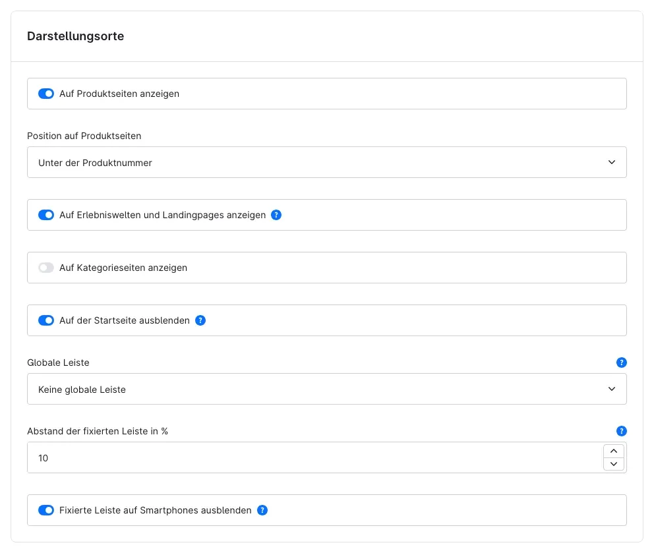This screenshot has height=553, width=654.
Task: Increase Abstand value with up arrow
Action: pyautogui.click(x=614, y=451)
